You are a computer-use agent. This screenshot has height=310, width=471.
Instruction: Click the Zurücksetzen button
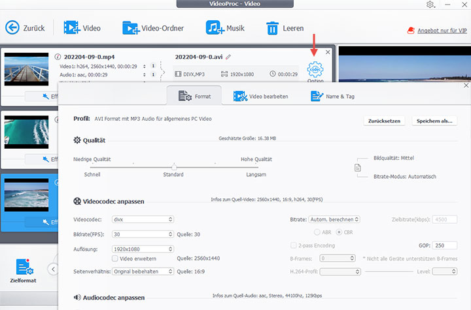[x=385, y=121]
